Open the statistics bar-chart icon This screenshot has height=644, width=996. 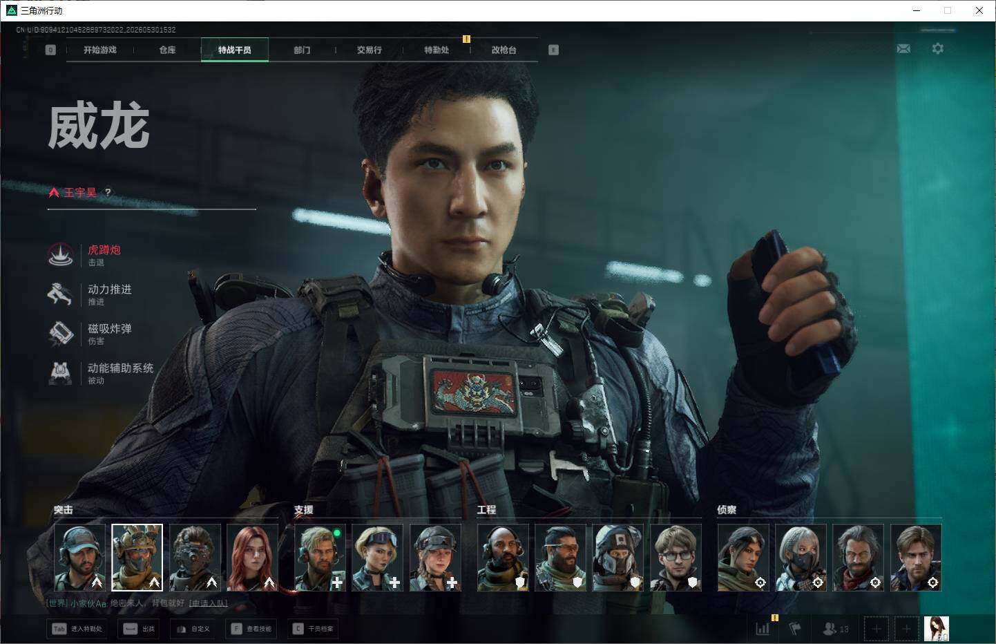click(x=763, y=629)
